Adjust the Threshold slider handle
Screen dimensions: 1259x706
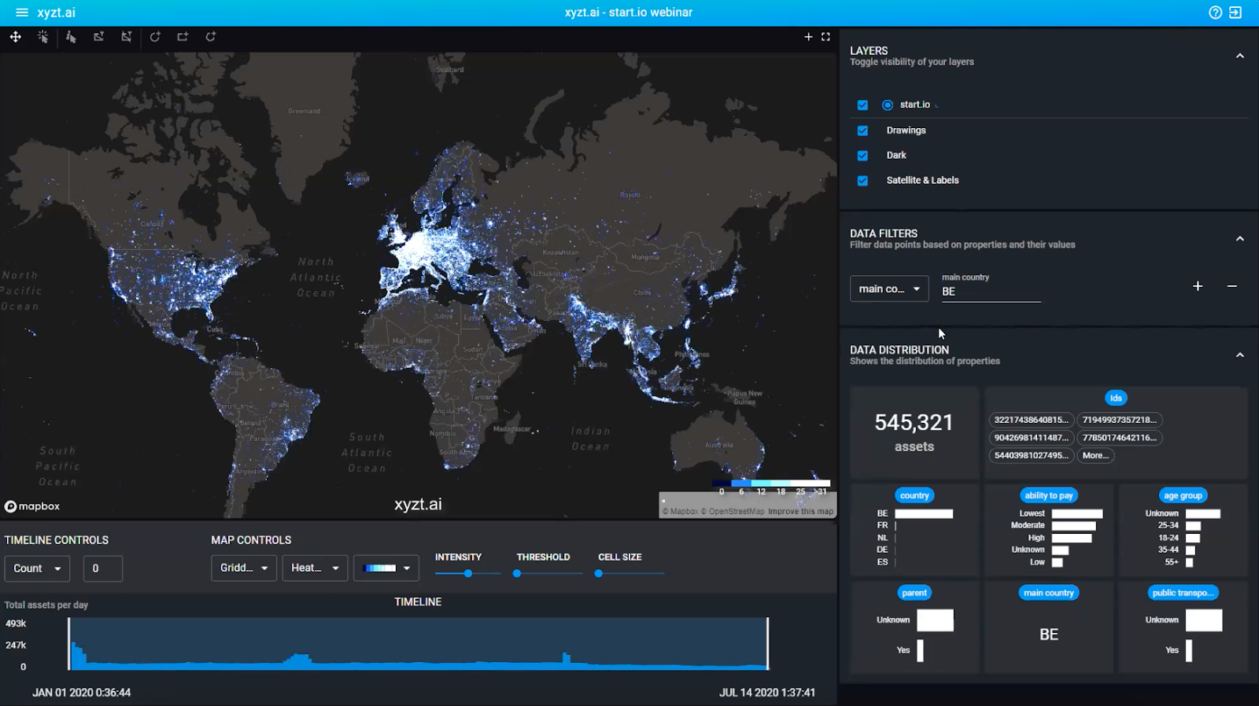[x=517, y=574]
